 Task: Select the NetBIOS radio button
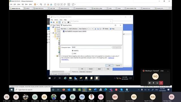pos(73,51)
